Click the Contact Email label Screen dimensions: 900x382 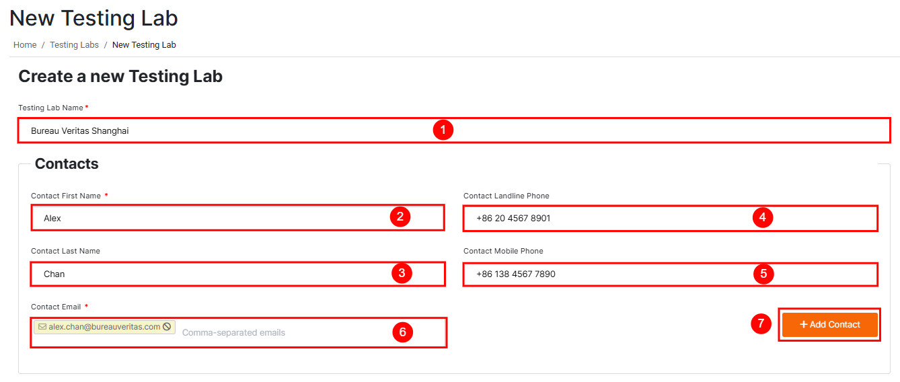pyautogui.click(x=56, y=307)
